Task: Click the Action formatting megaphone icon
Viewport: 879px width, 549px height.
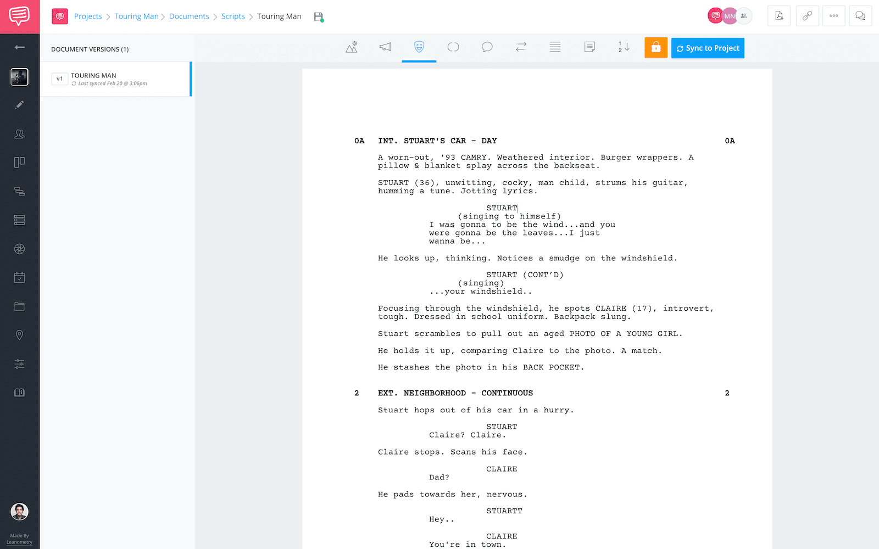Action: pos(385,47)
